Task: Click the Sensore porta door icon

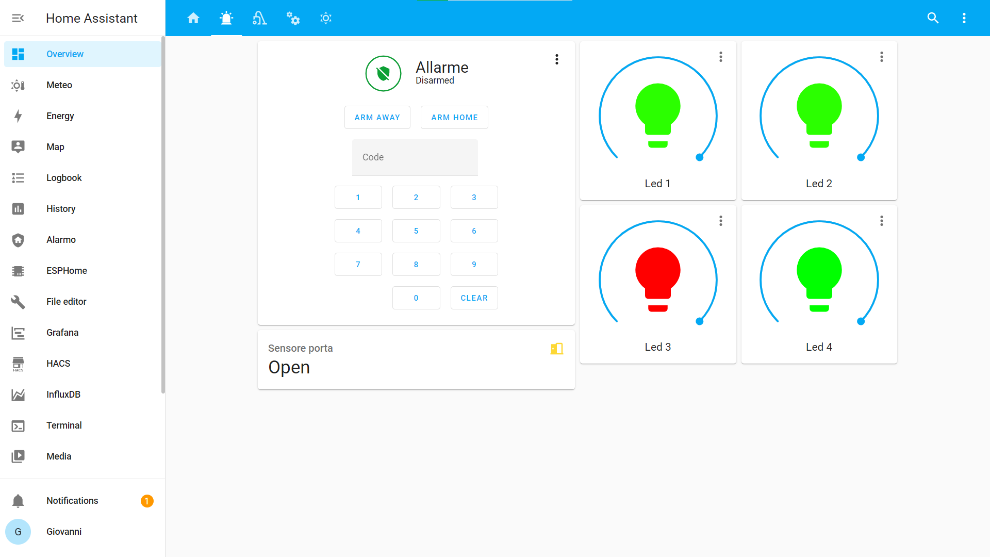Action: pyautogui.click(x=556, y=349)
